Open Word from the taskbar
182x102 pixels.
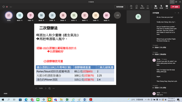pos(85,100)
